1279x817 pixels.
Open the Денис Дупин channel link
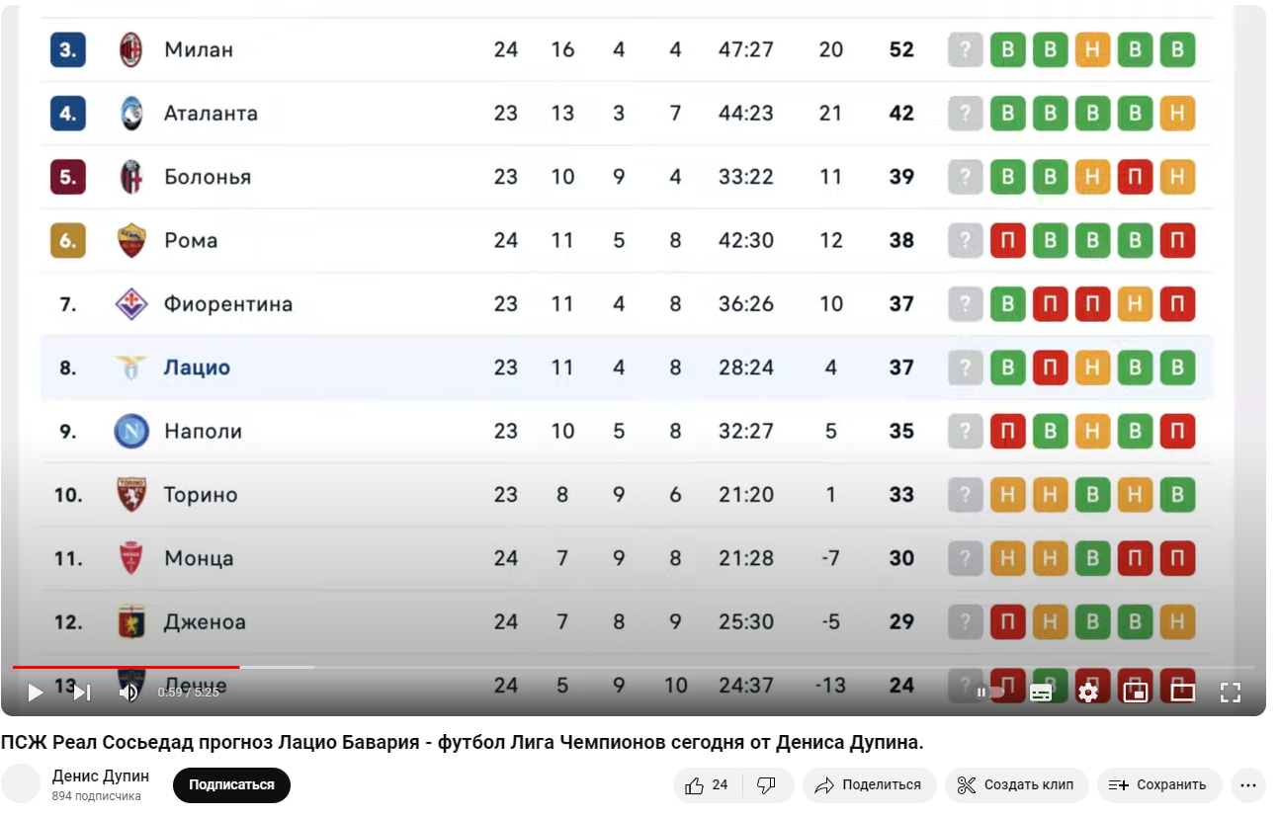click(101, 776)
